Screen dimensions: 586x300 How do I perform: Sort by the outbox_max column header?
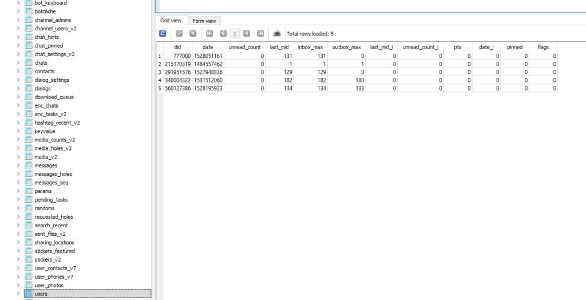(x=346, y=47)
